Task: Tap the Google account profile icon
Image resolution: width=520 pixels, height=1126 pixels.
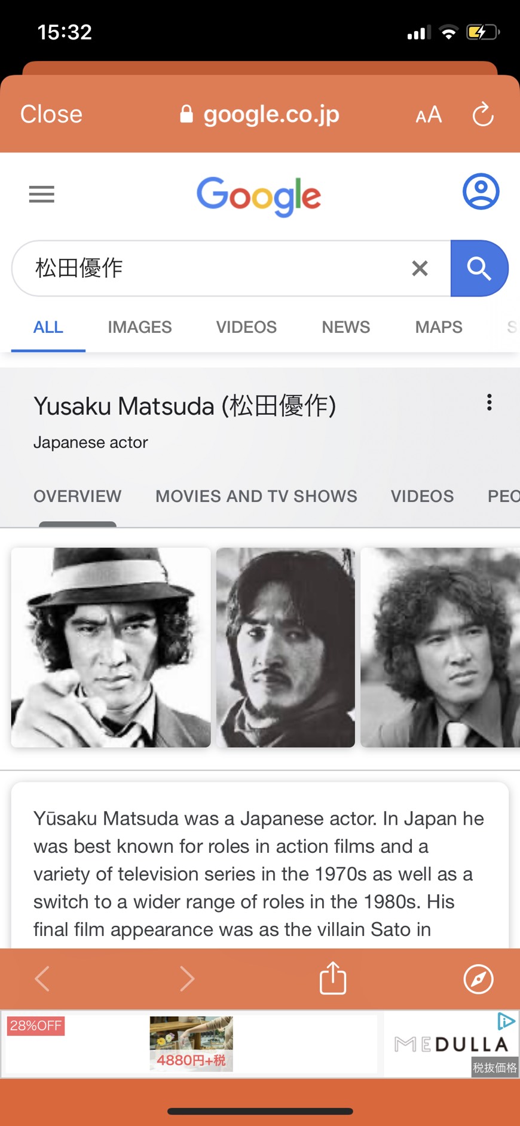Action: [481, 191]
